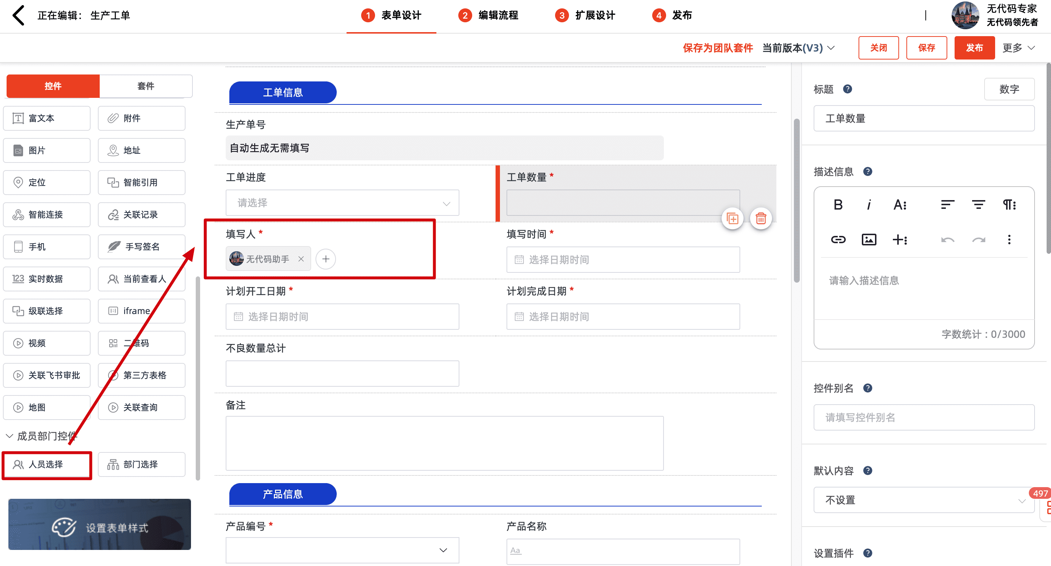Click plus icon to add 填写人
This screenshot has width=1051, height=566.
point(326,259)
